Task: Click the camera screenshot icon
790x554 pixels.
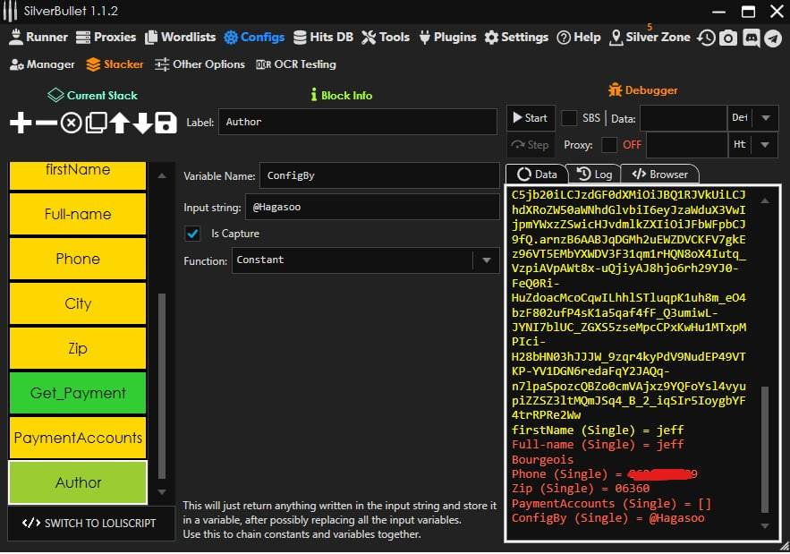Action: [x=729, y=38]
